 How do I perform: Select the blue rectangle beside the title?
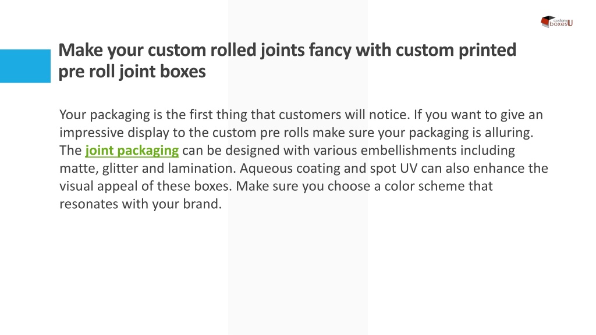pos(25,66)
